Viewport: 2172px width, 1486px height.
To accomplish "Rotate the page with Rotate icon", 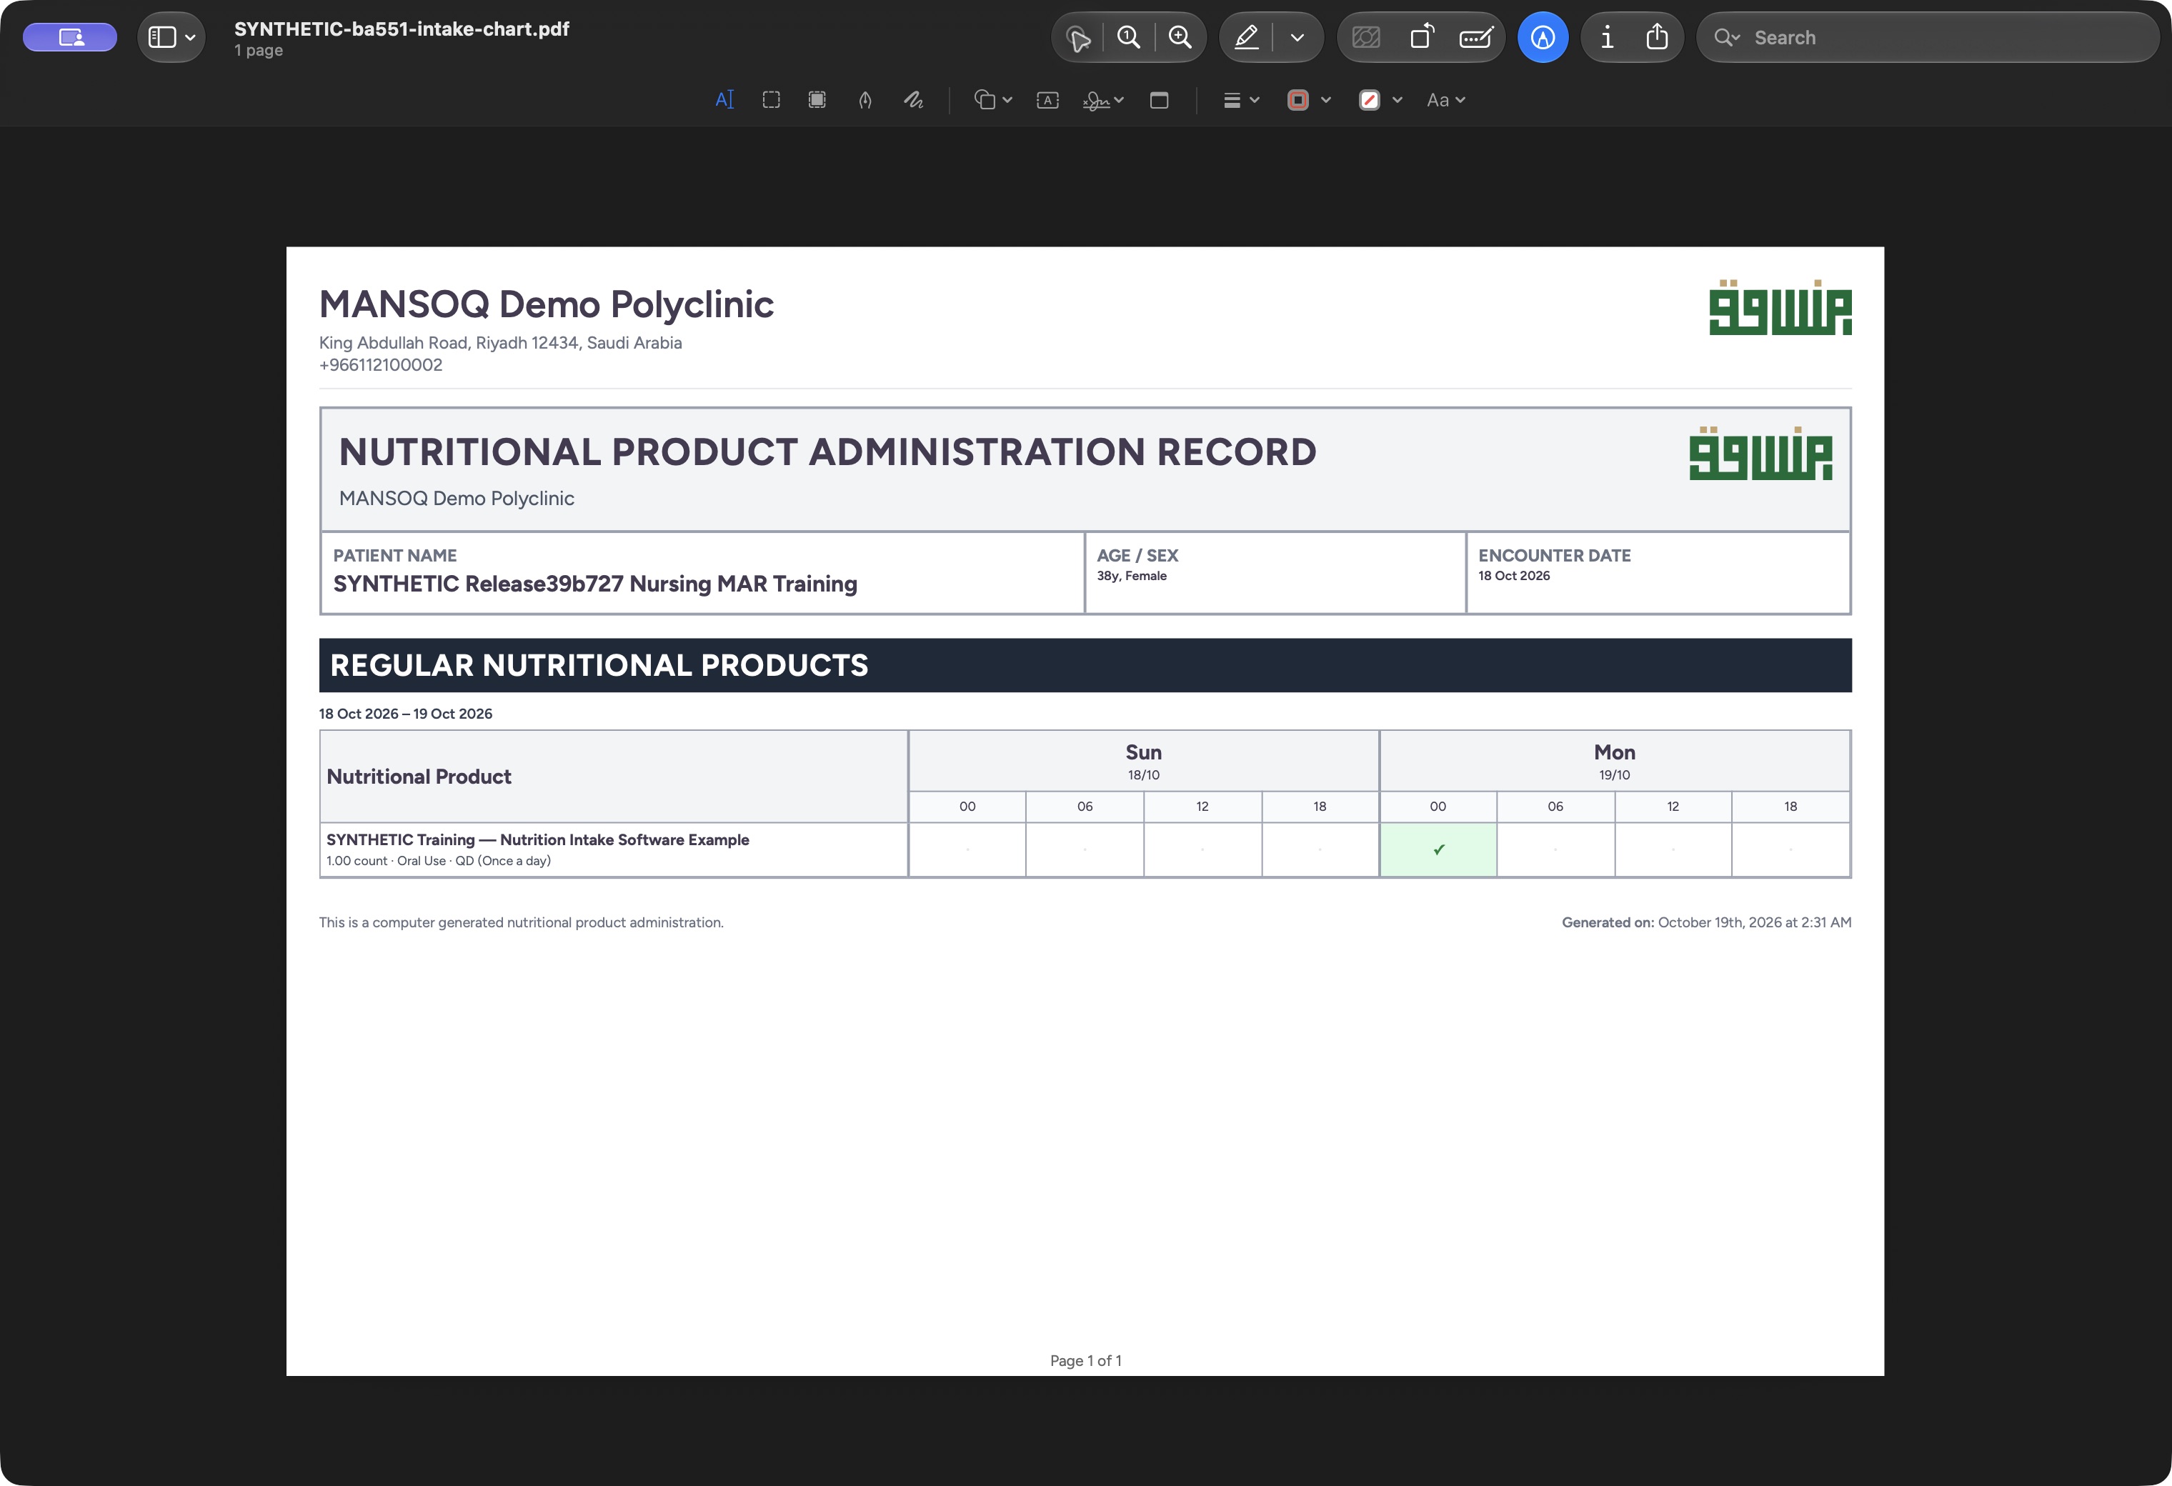I will click(1422, 37).
